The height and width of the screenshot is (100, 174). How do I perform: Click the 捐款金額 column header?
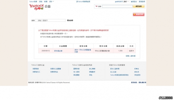(x=120, y=46)
